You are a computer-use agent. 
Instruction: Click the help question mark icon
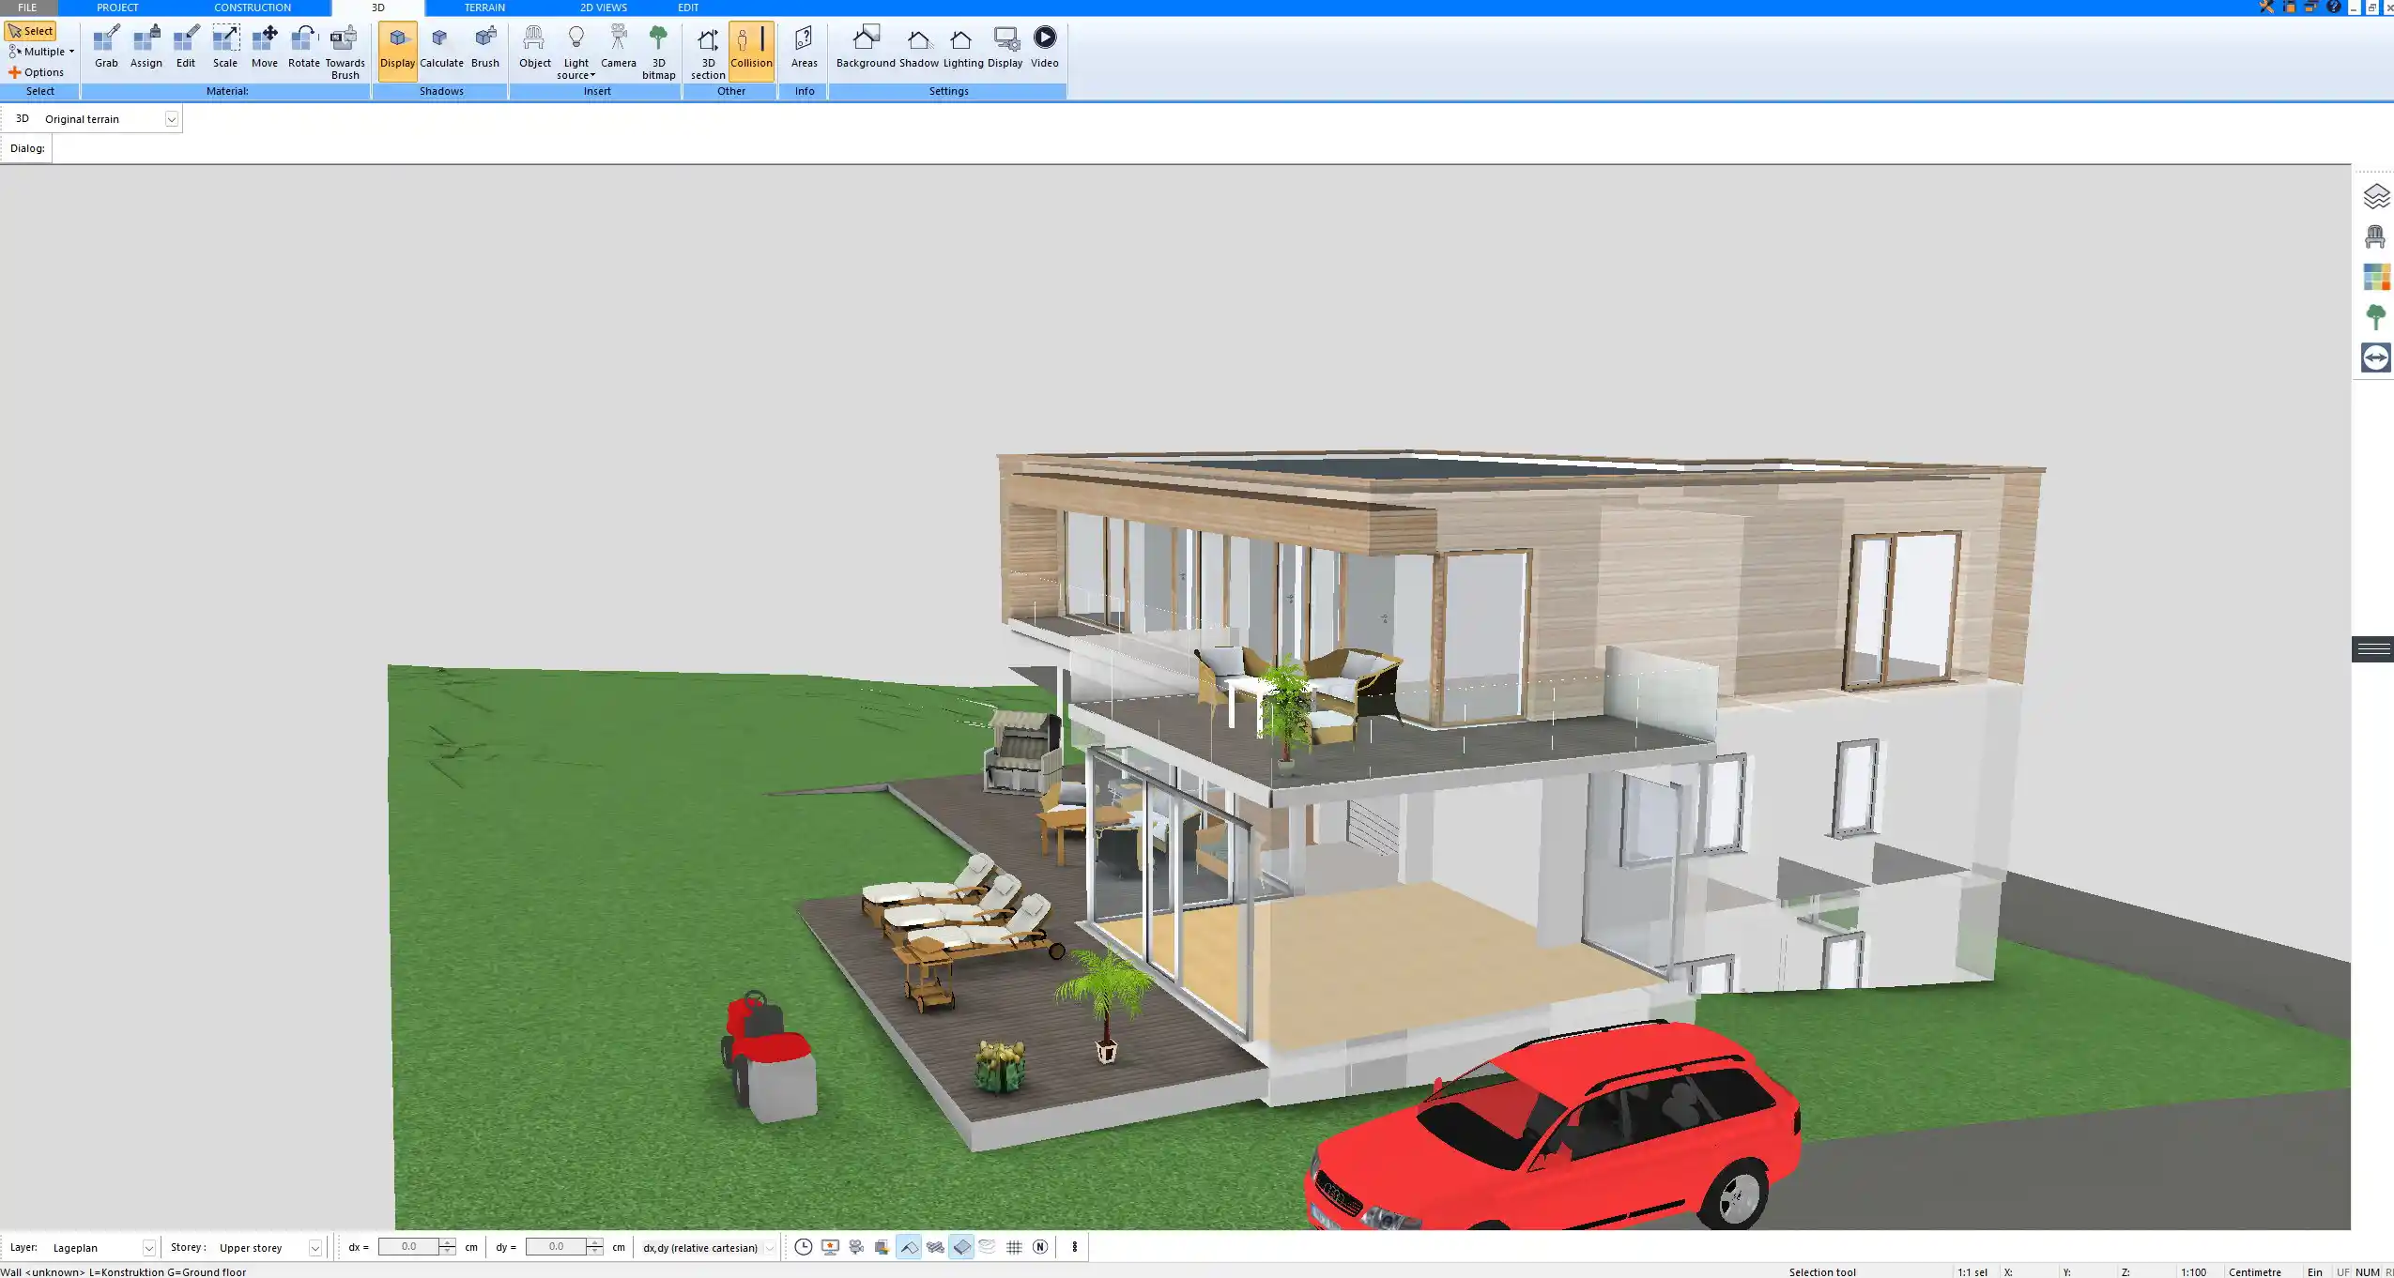(2334, 7)
